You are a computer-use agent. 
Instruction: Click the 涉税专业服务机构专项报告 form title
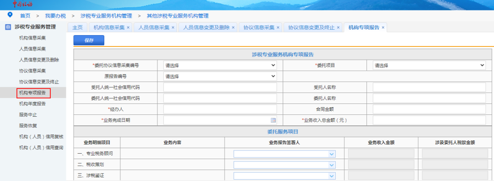[283, 54]
